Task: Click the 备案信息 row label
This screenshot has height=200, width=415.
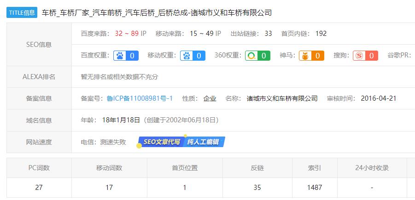Action: (x=39, y=98)
